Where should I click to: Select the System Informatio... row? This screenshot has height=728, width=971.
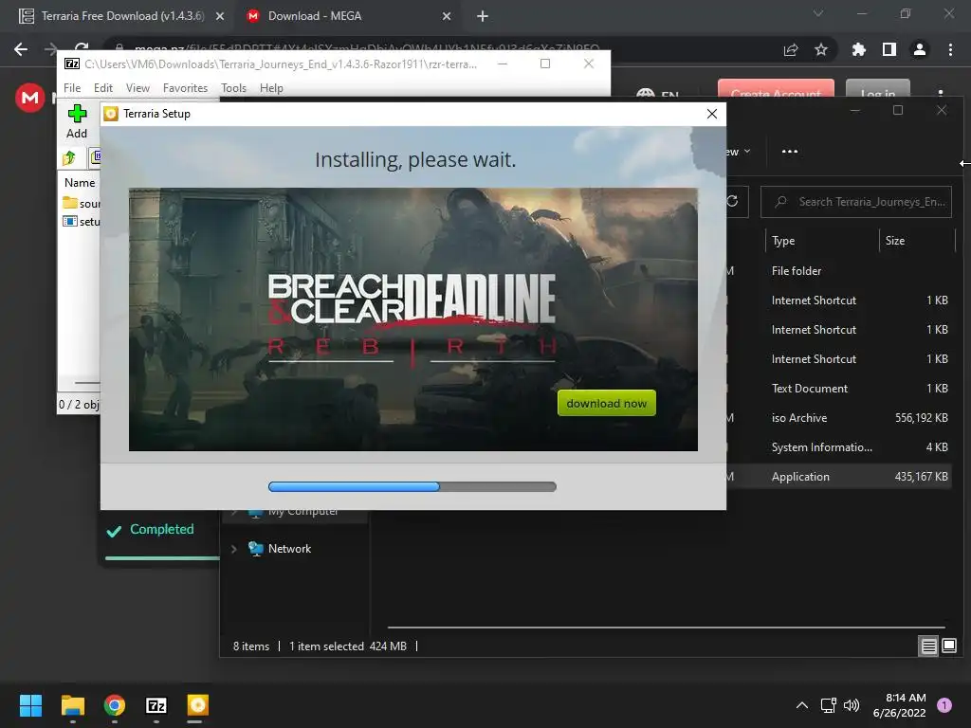coord(838,447)
